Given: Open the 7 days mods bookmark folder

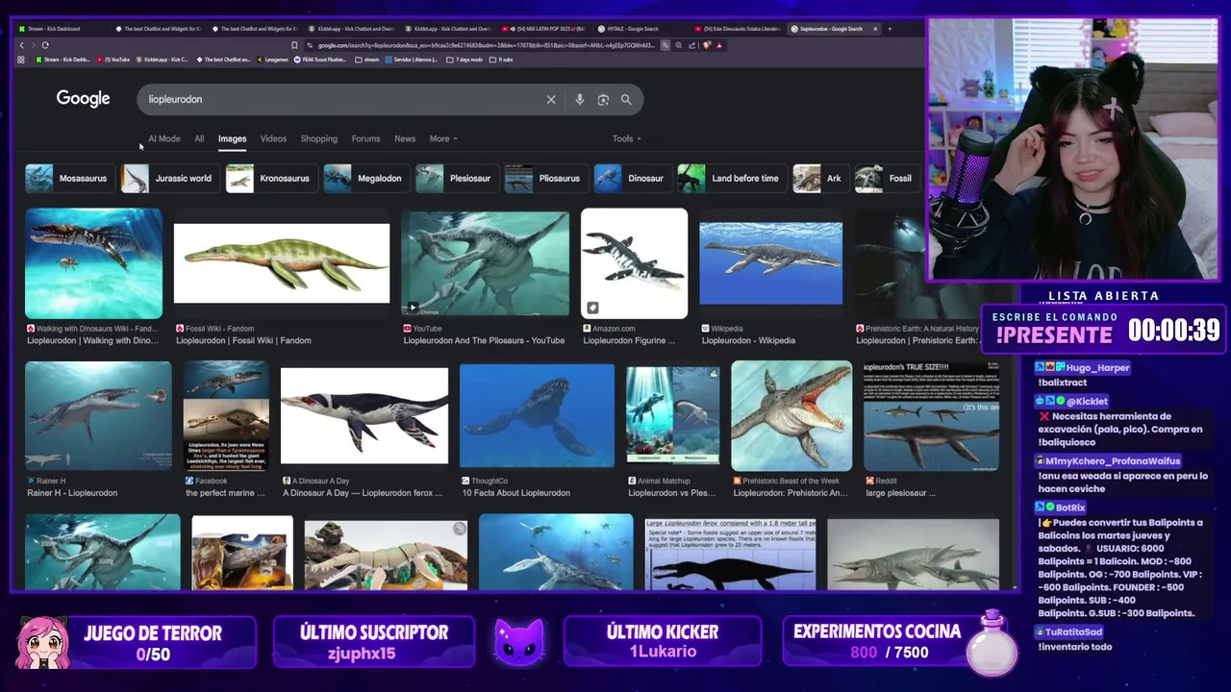Looking at the screenshot, I should pyautogui.click(x=465, y=60).
